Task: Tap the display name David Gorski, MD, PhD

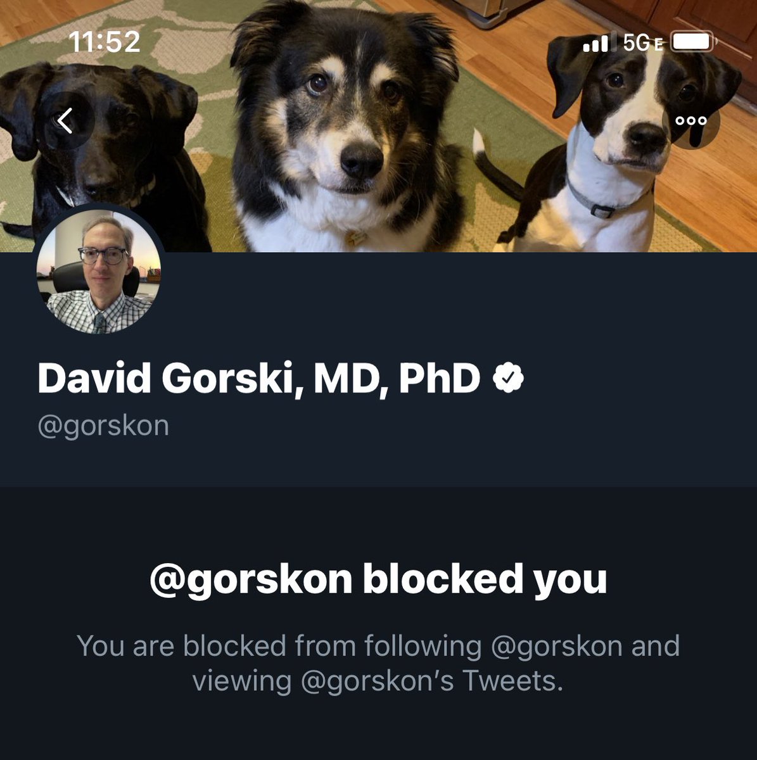Action: (x=258, y=378)
